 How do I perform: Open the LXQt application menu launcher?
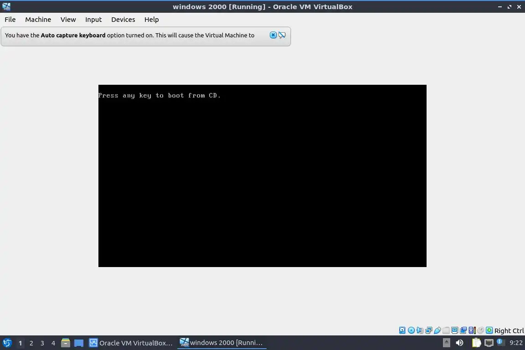point(7,343)
